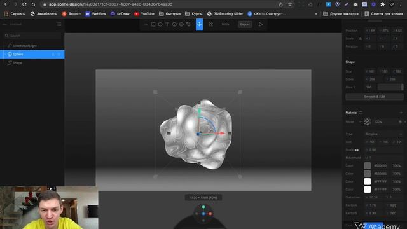Click teal dot on the orientation gizmo
The width and height of the screenshot is (407, 229).
203,207
